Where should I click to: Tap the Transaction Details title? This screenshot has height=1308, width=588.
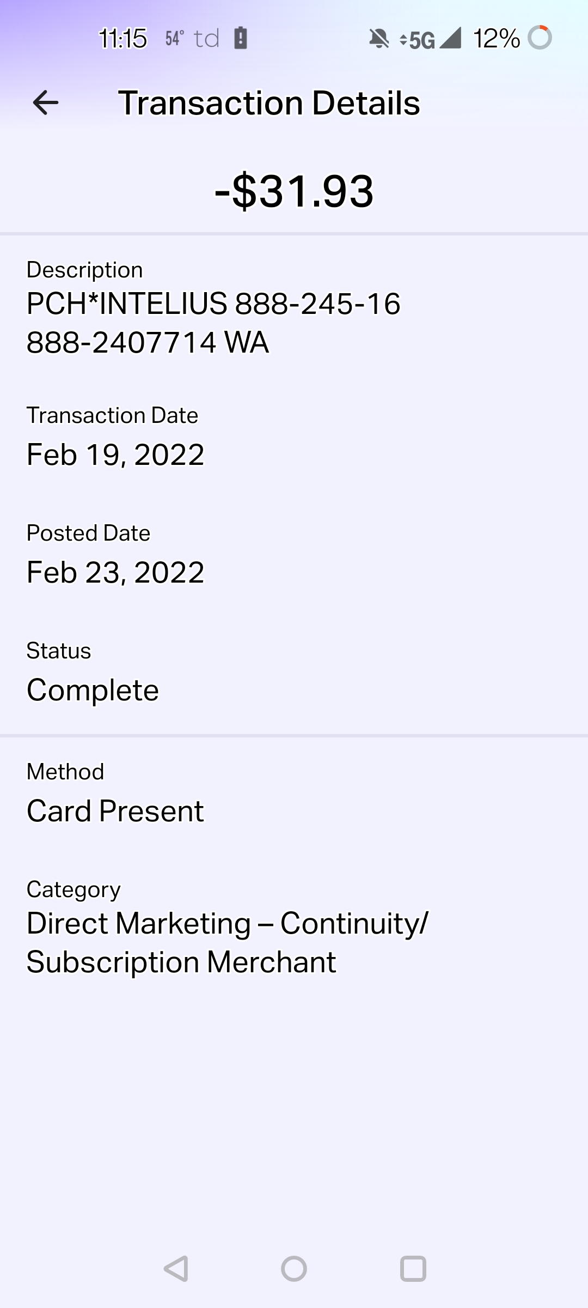269,103
